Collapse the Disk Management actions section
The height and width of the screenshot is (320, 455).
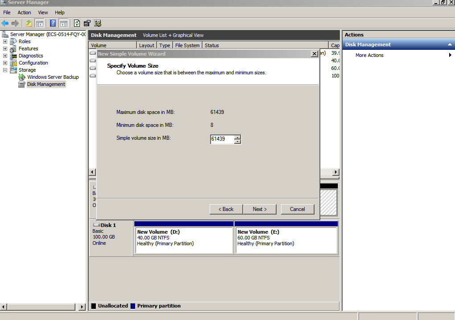pos(450,45)
